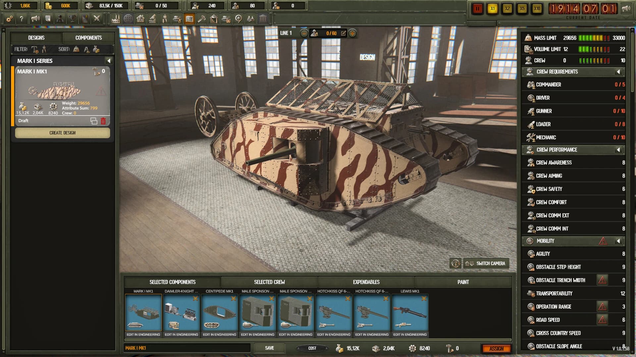Collapse the Crew Requirements section

click(618, 72)
